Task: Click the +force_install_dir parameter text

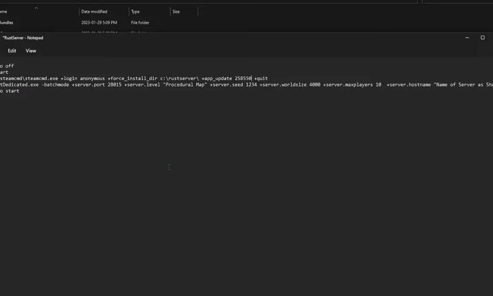Action: pyautogui.click(x=132, y=78)
